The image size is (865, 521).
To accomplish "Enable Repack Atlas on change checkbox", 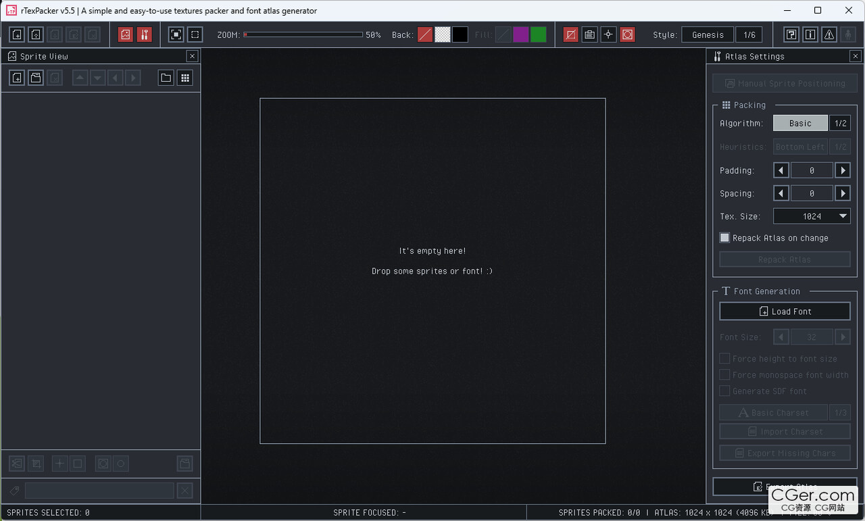I will [724, 238].
